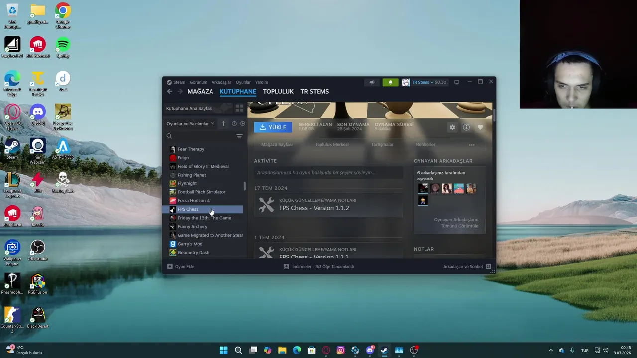Click the Windows Start button

click(224, 350)
